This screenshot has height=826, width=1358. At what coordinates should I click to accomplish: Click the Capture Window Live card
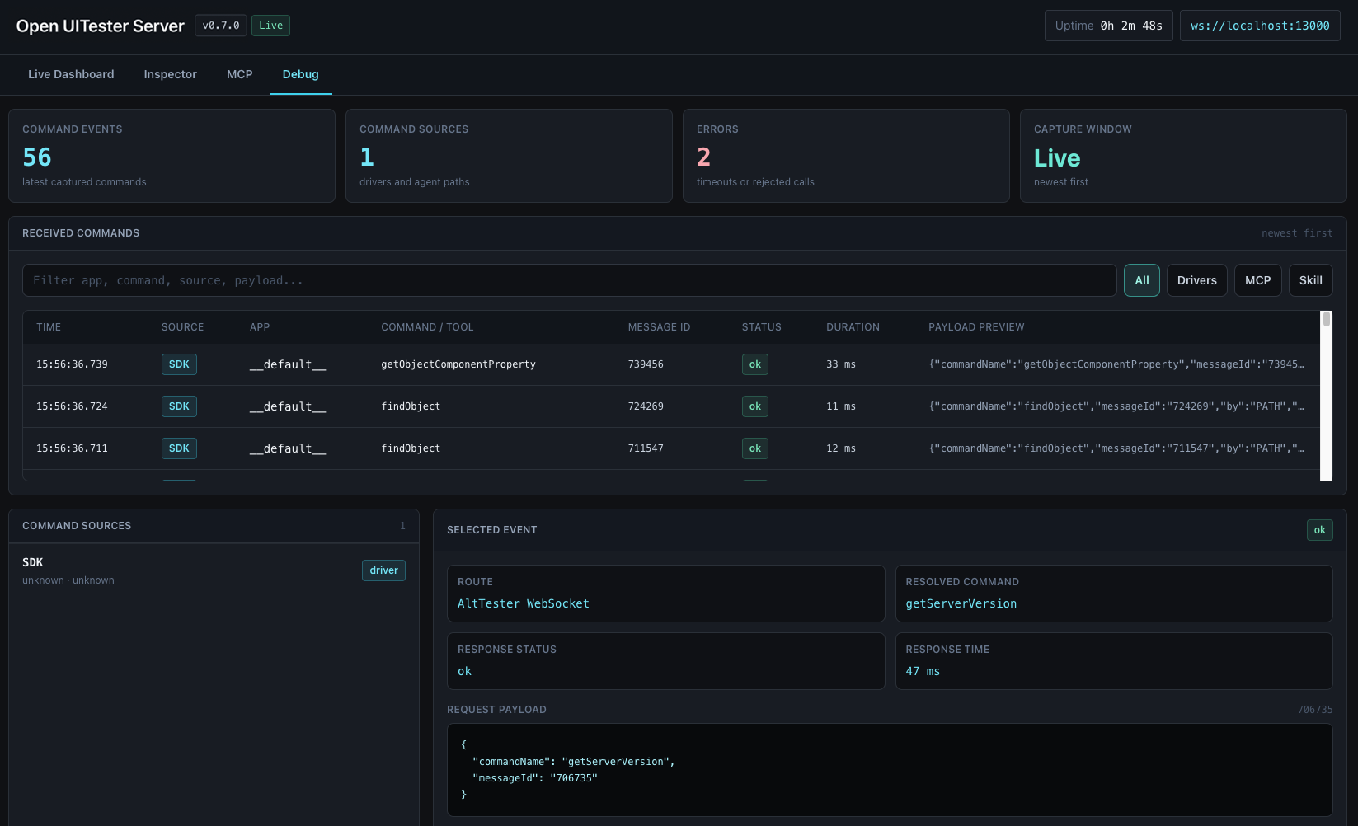point(1183,156)
